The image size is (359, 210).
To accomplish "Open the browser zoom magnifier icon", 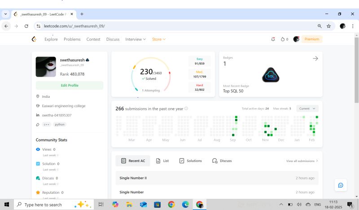I will click(320, 26).
